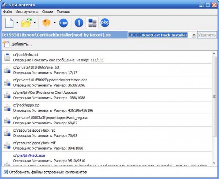This screenshot has width=219, height=179.
Task: Click the file list scrollbar down arrow
Action: click(214, 163)
